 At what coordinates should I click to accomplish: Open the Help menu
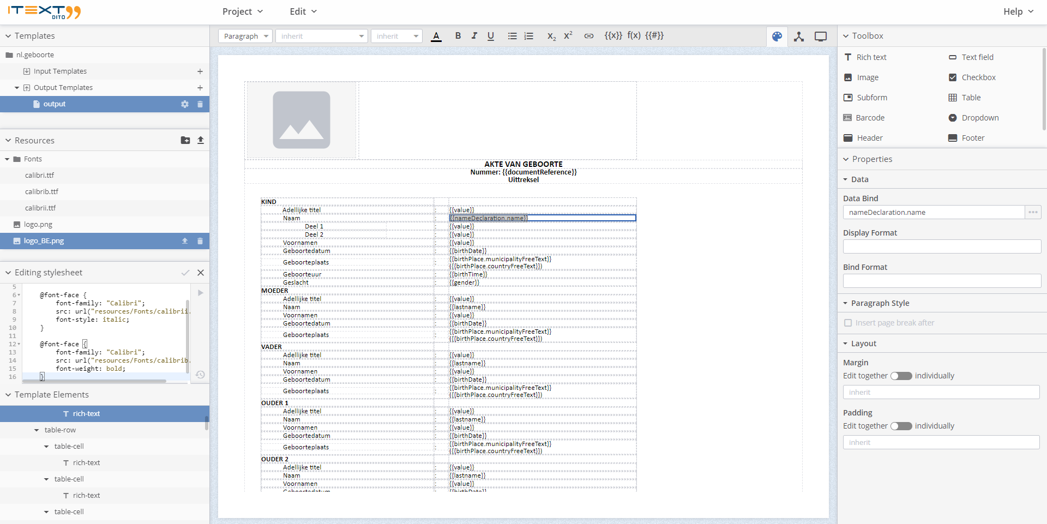(x=1018, y=11)
